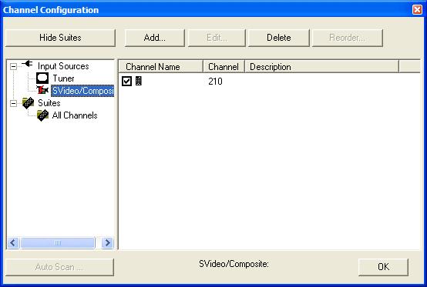
Task: Collapse the Suites tree node
Action: pos(13,103)
